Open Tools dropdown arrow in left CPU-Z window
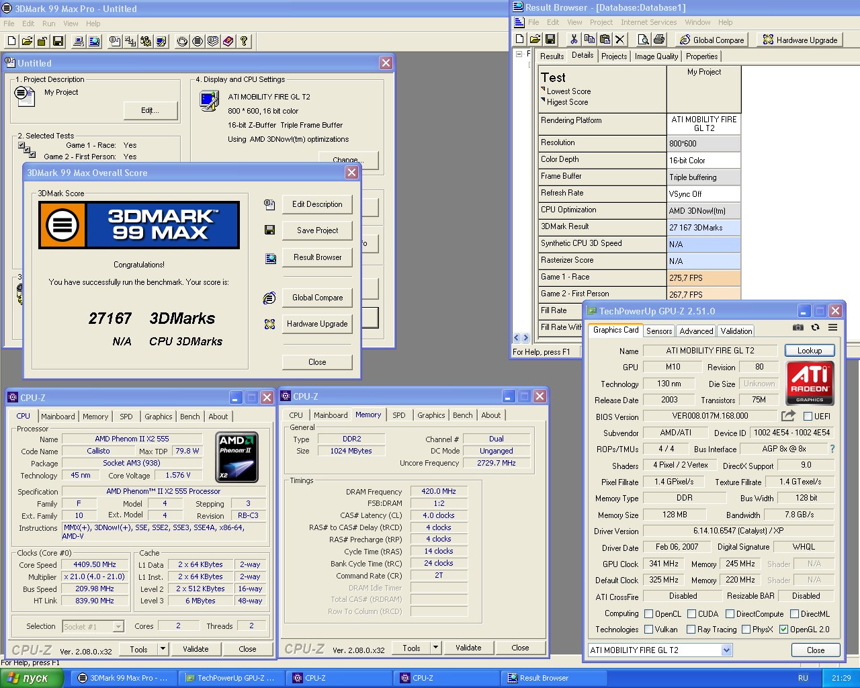This screenshot has height=688, width=860. click(163, 649)
